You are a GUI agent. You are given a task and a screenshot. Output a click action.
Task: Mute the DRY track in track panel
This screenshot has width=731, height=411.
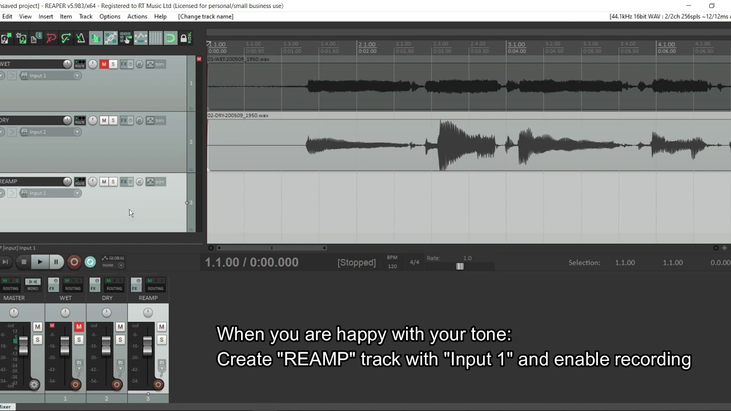[104, 120]
